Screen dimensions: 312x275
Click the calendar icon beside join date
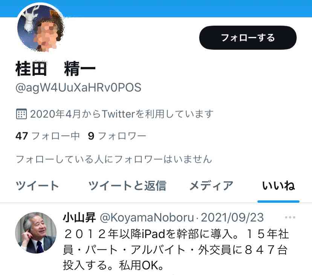(x=21, y=114)
